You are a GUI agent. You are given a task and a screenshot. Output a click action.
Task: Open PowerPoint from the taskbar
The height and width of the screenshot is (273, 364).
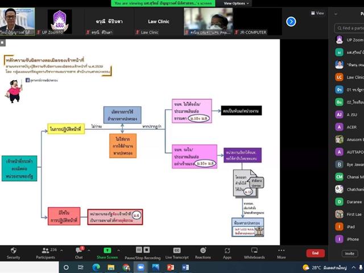click(x=171, y=267)
